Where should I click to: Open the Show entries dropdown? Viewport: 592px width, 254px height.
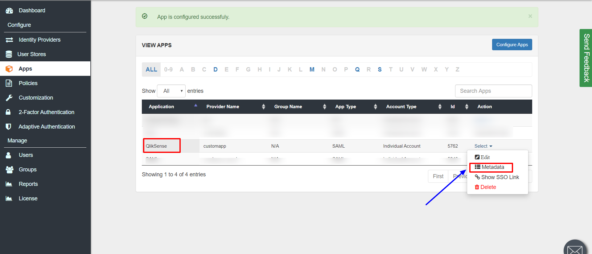tap(171, 91)
